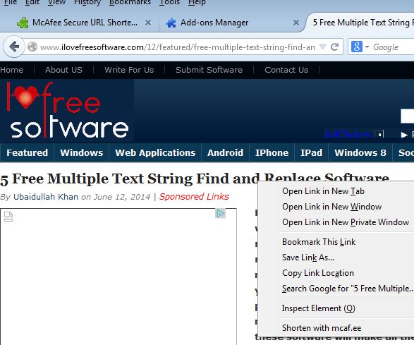Click the broken image icon in ad
This screenshot has width=414, height=345.
(8, 217)
